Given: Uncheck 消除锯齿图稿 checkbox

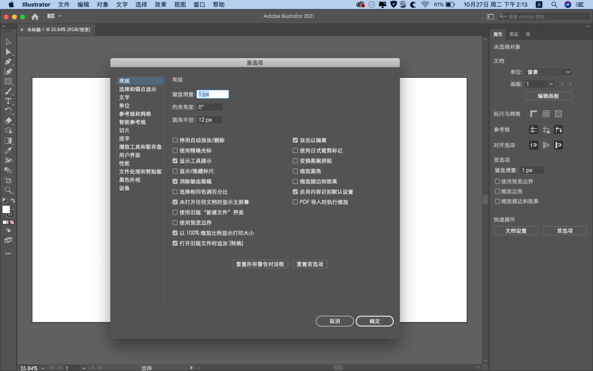Looking at the screenshot, I should pos(175,182).
